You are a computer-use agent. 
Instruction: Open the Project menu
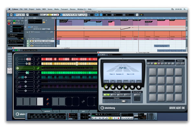(32, 9)
